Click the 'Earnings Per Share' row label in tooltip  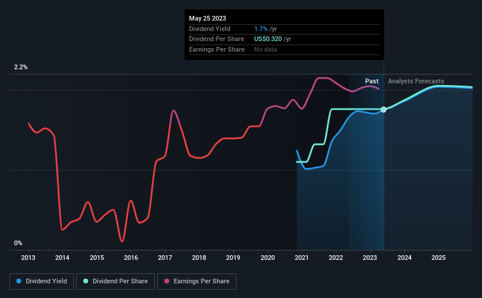pyautogui.click(x=217, y=49)
